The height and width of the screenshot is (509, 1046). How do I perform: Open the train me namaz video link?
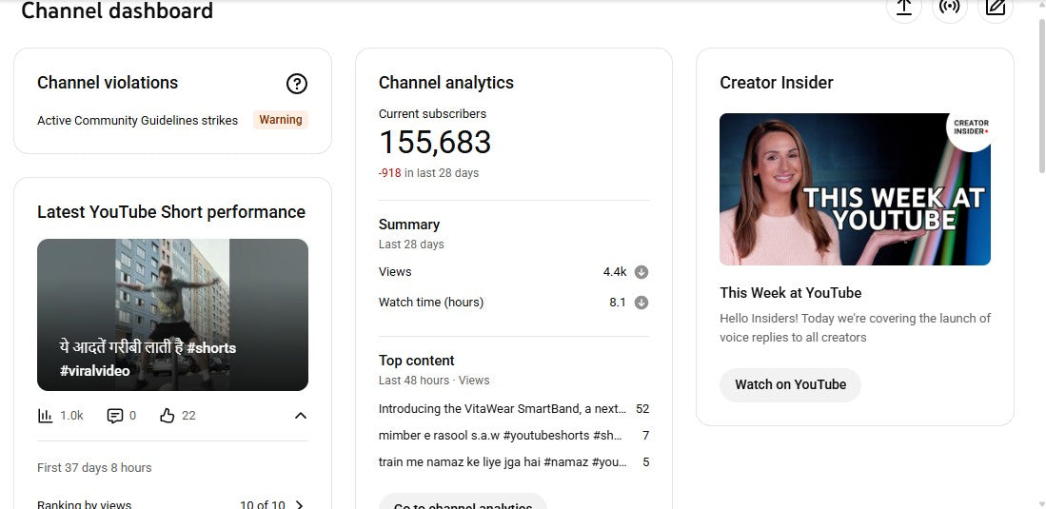pos(503,462)
